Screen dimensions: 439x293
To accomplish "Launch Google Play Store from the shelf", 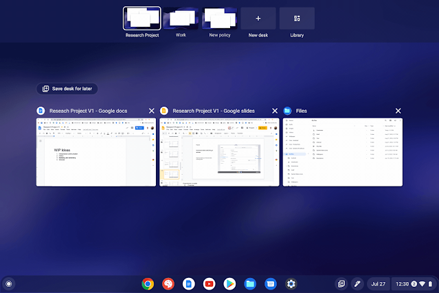I will [x=229, y=284].
